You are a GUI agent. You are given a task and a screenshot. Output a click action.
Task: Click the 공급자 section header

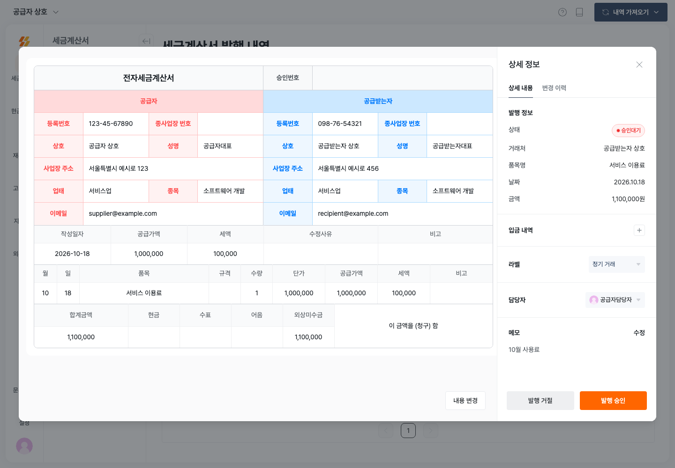(x=149, y=101)
